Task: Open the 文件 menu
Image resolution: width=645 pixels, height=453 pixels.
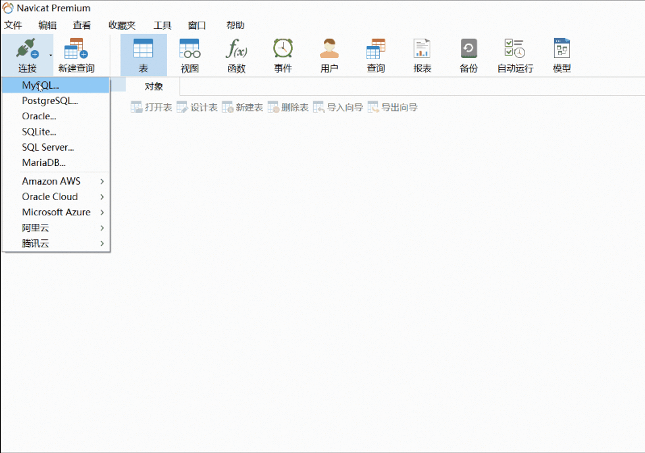Action: pyautogui.click(x=13, y=26)
